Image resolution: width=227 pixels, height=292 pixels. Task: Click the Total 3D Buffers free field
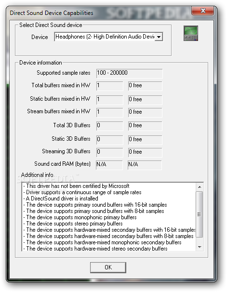coord(145,126)
